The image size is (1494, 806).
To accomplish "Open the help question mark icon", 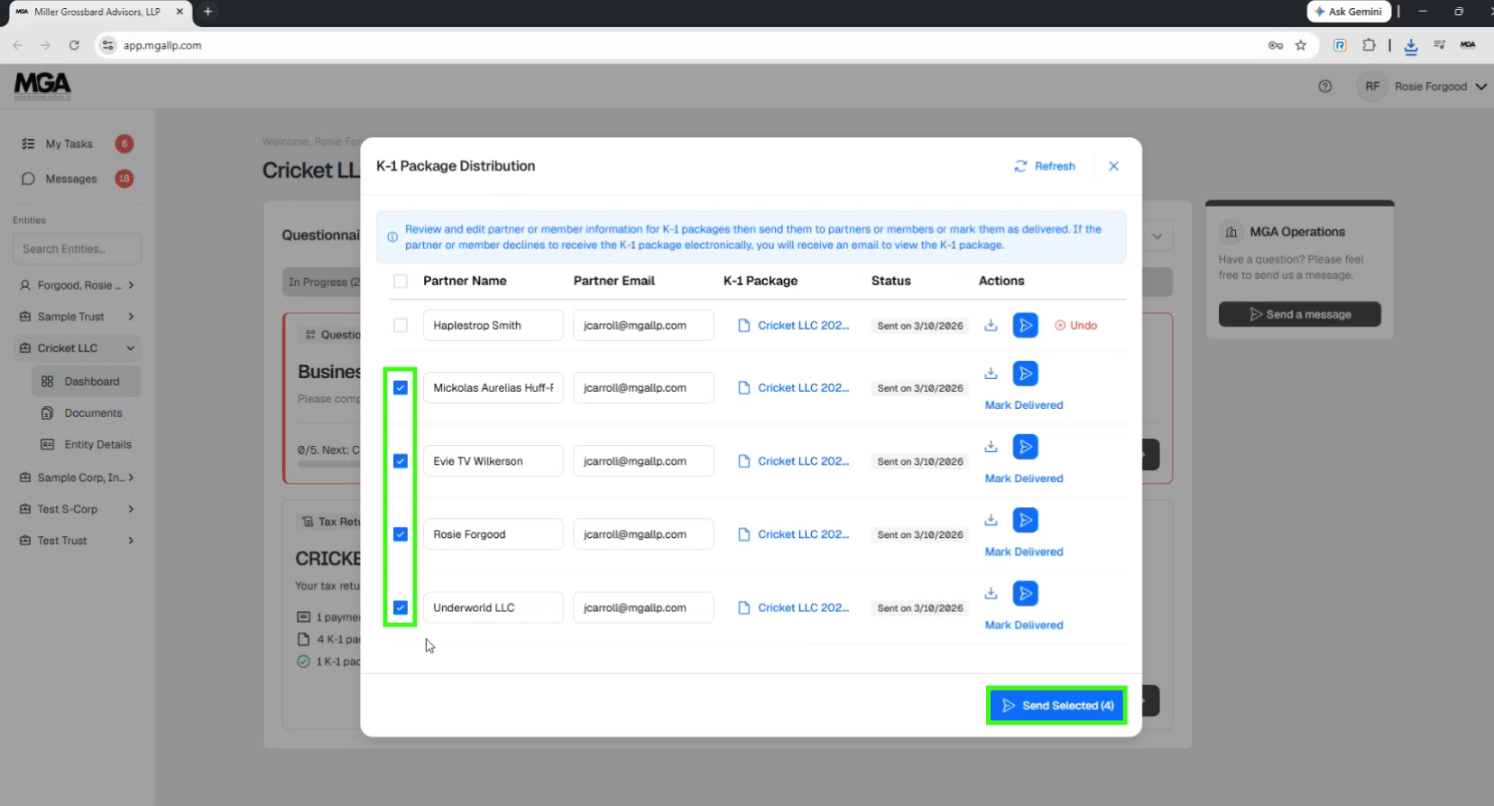I will point(1325,87).
